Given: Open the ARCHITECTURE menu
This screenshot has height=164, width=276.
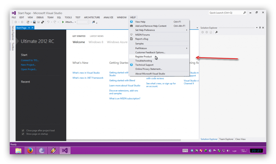Looking at the screenshot, I should (x=92, y=17).
